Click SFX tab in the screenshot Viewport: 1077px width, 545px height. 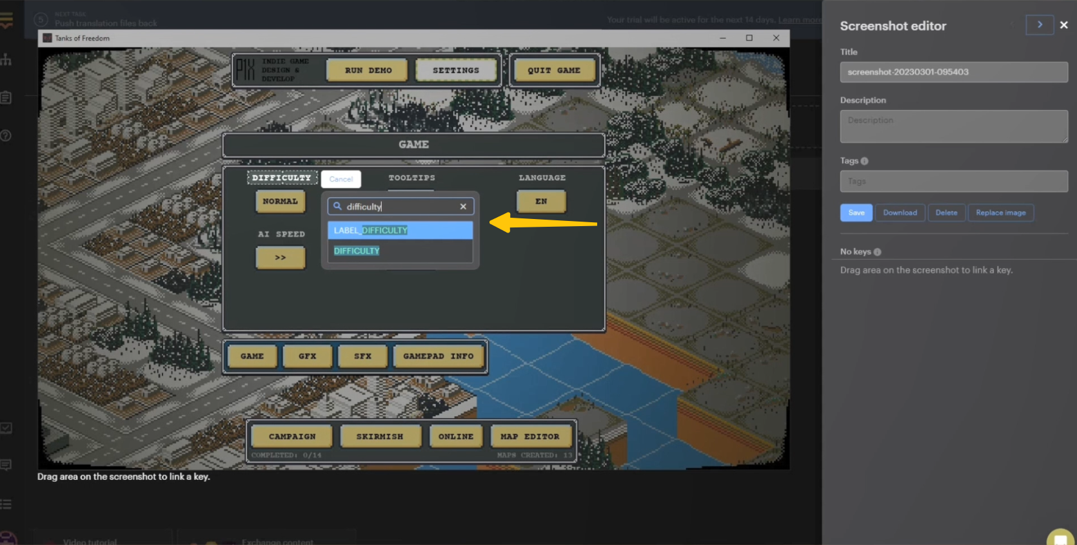coord(362,356)
